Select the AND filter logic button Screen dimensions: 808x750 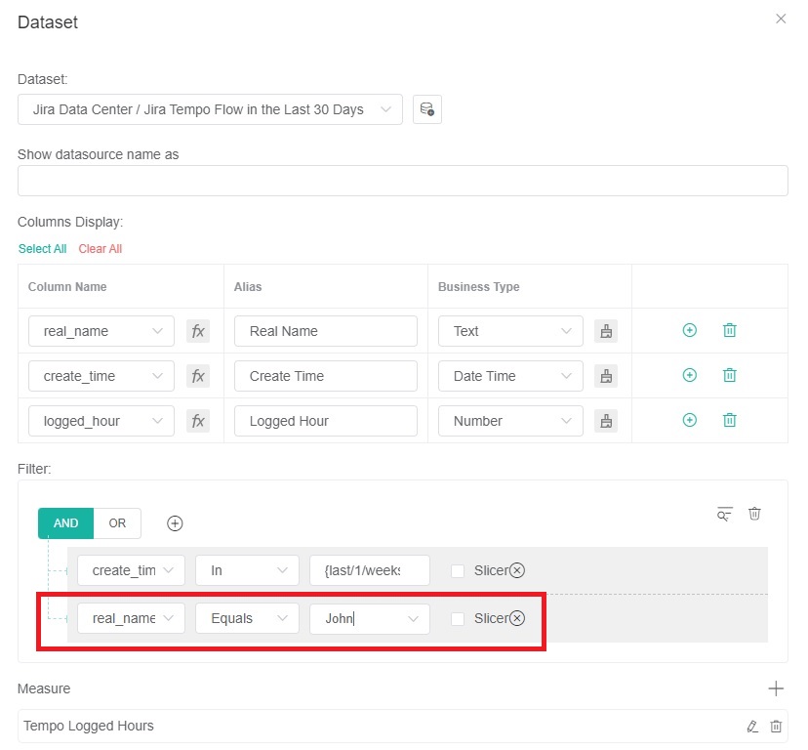(65, 523)
